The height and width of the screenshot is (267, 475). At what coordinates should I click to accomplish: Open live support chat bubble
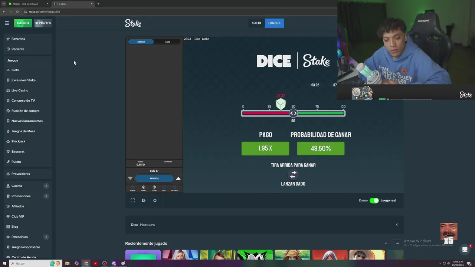coord(465,250)
